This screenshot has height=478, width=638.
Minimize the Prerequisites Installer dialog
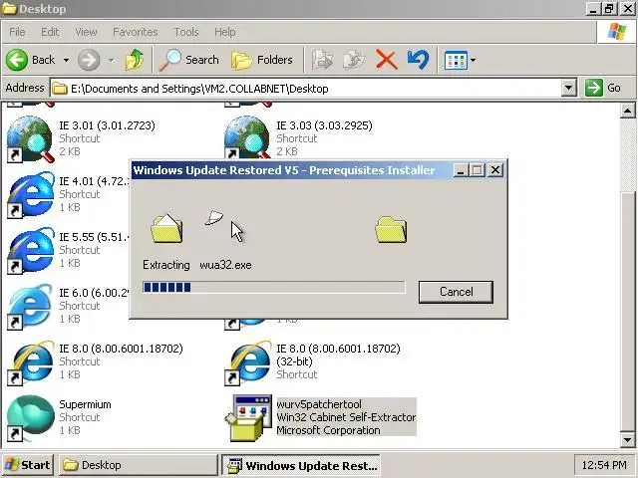tap(461, 170)
